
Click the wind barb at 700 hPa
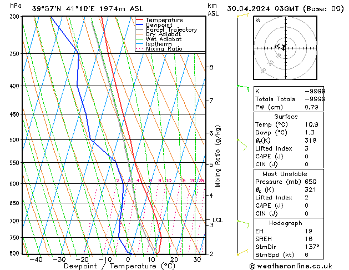(x=243, y=224)
